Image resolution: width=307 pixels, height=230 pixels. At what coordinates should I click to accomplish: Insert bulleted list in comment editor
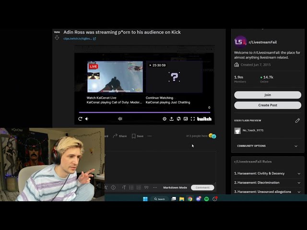(x=131, y=187)
